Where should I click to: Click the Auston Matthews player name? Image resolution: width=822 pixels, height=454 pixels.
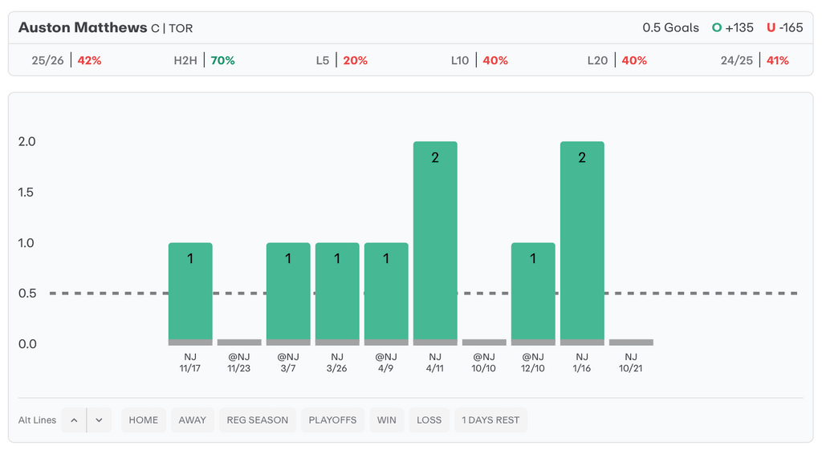click(83, 27)
